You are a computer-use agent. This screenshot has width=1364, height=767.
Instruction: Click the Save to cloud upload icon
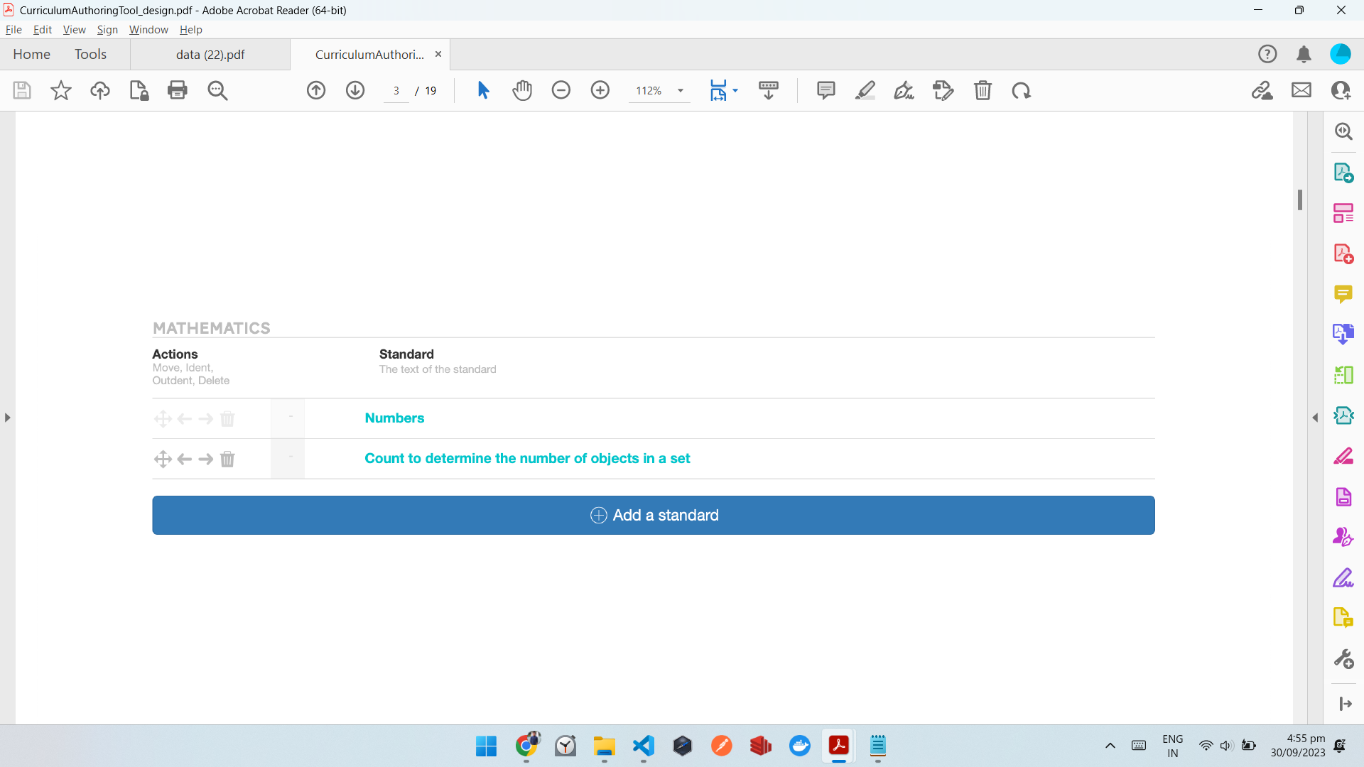point(100,90)
